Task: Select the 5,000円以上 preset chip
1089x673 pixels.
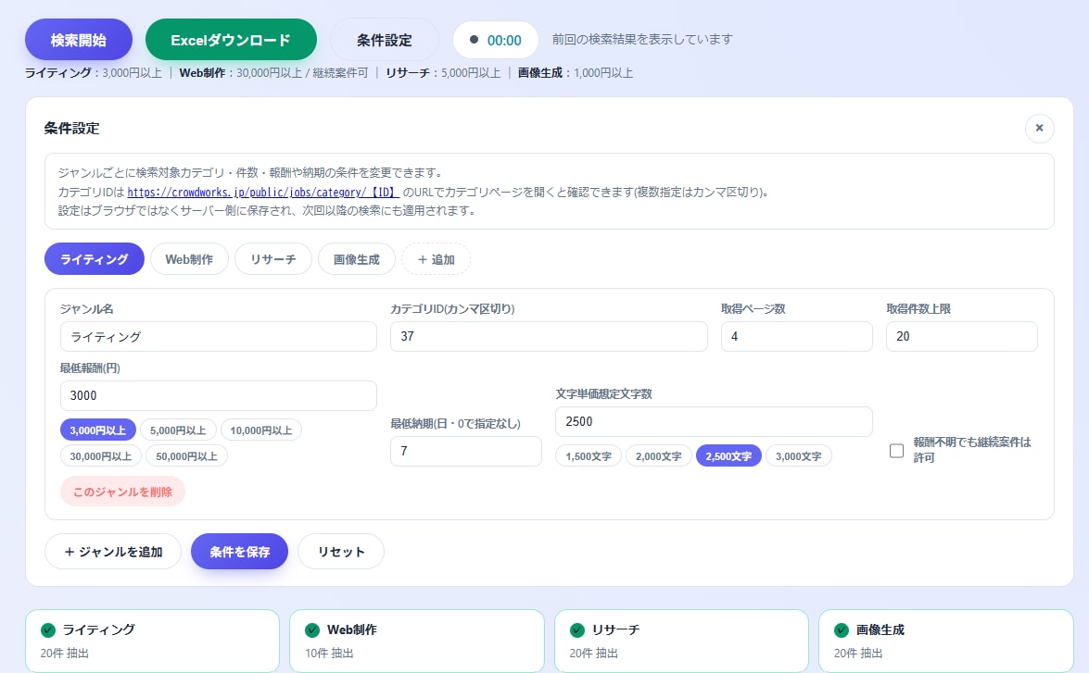Action: [179, 430]
